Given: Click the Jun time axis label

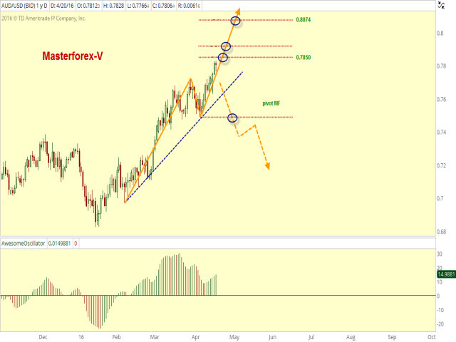Looking at the screenshot, I should pos(272,337).
